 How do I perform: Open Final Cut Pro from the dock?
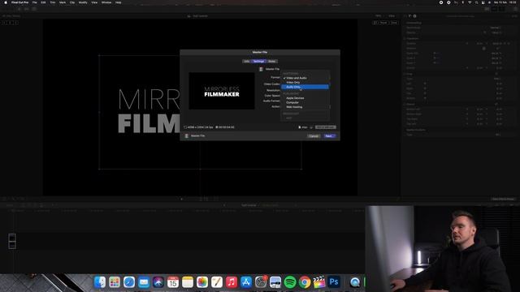[319, 282]
